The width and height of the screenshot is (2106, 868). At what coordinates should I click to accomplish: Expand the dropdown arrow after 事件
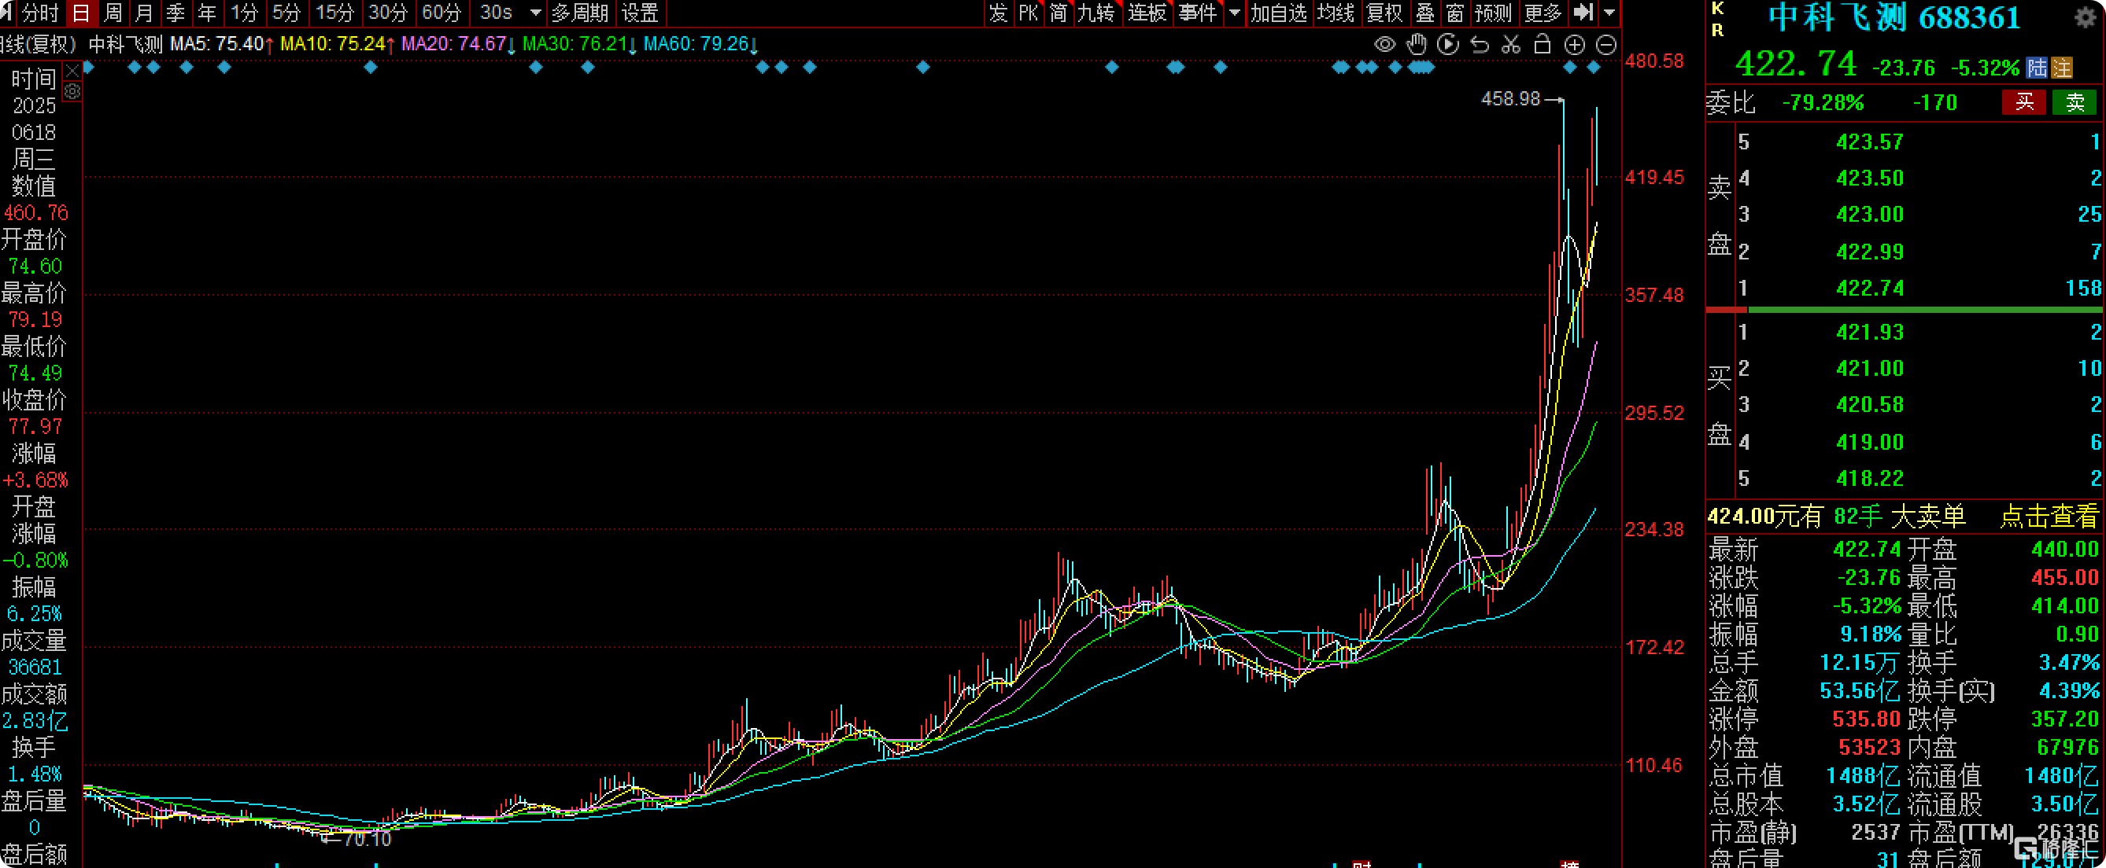[1235, 13]
